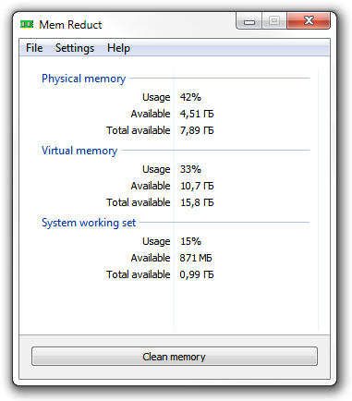Click the disabled maximize button
Image resolution: width=352 pixels, height=401 pixels.
coord(274,21)
